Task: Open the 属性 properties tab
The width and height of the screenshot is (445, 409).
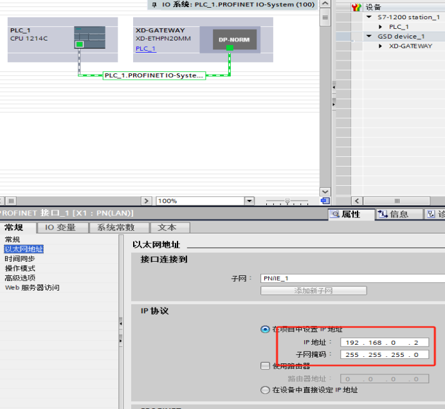Action: tap(350, 214)
